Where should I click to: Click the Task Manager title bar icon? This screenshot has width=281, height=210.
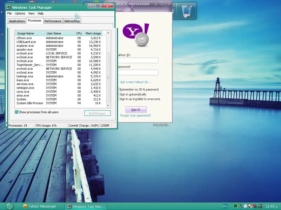9,7
